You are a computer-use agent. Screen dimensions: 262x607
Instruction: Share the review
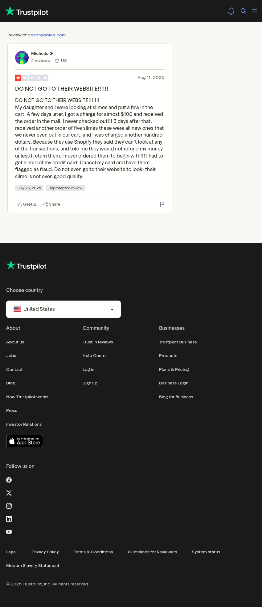coord(52,204)
